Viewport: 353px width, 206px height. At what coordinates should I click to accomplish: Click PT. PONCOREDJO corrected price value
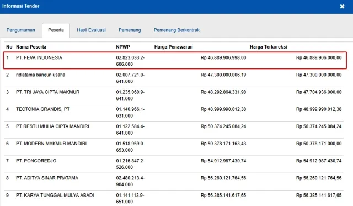[319, 161]
